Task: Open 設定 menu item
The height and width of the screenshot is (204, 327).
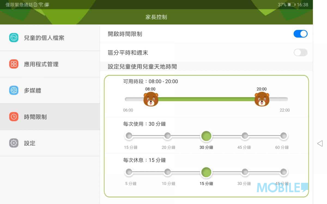Action: pyautogui.click(x=50, y=143)
